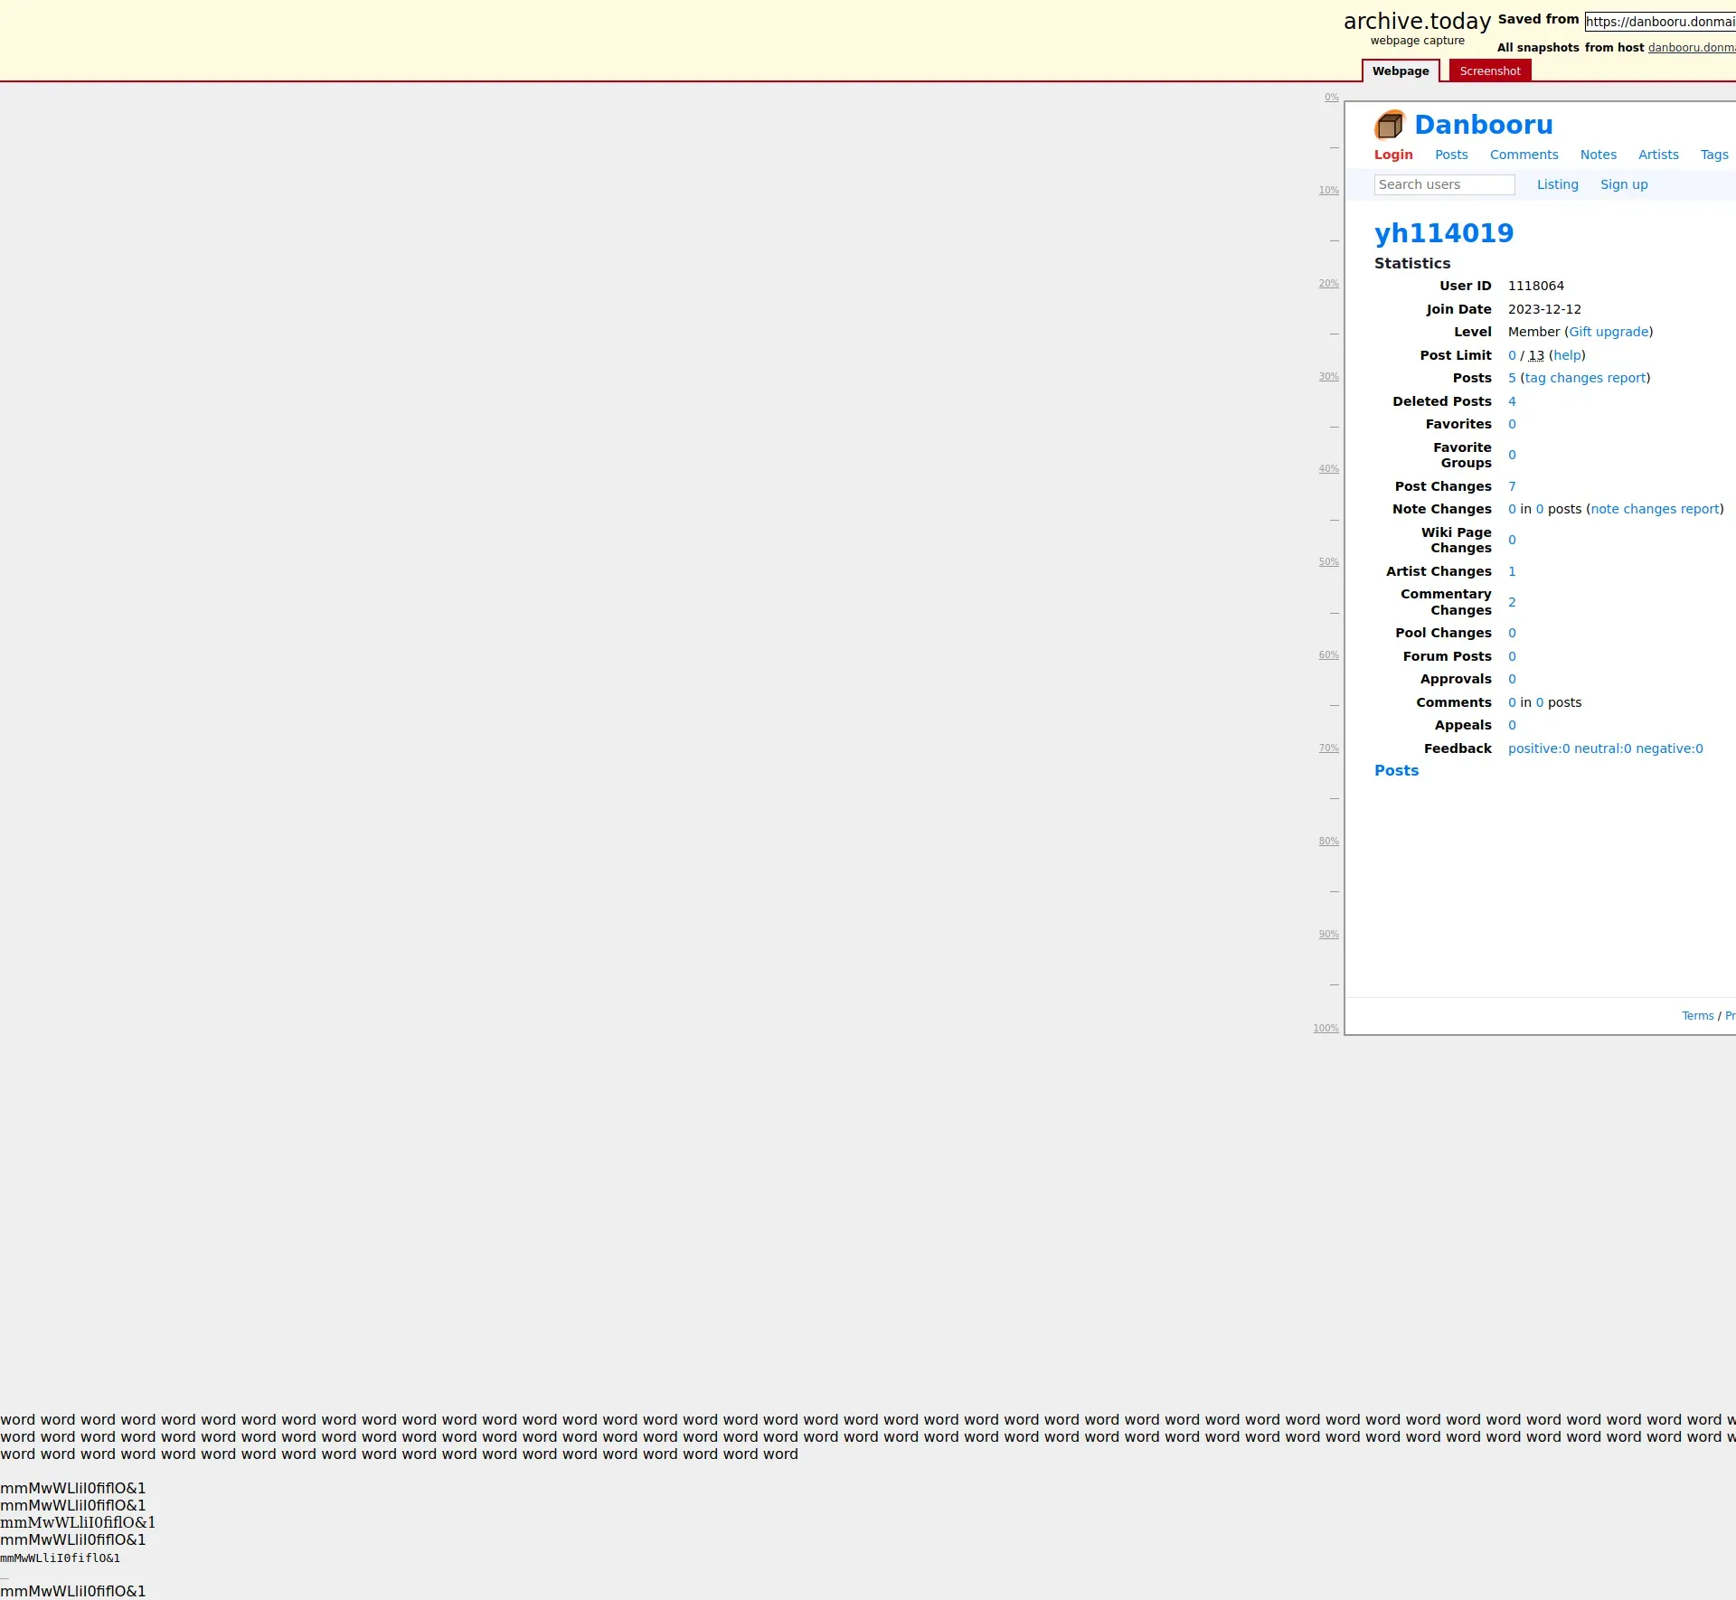Jump to the 50% page marker
Screen dimensions: 1736x1600
tap(1328, 562)
